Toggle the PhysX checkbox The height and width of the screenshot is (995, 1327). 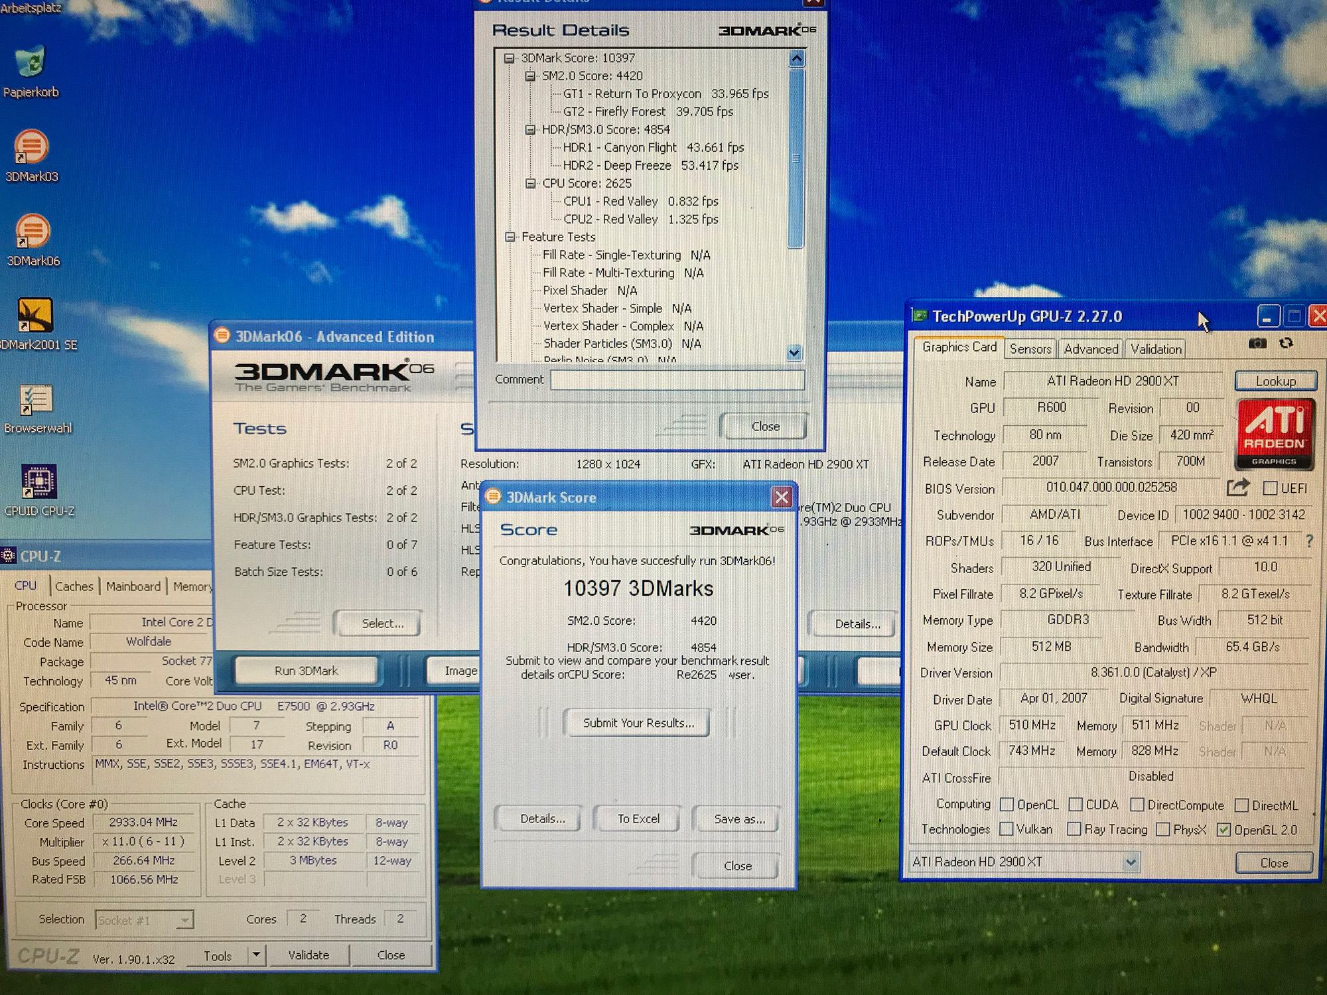pyautogui.click(x=1162, y=829)
